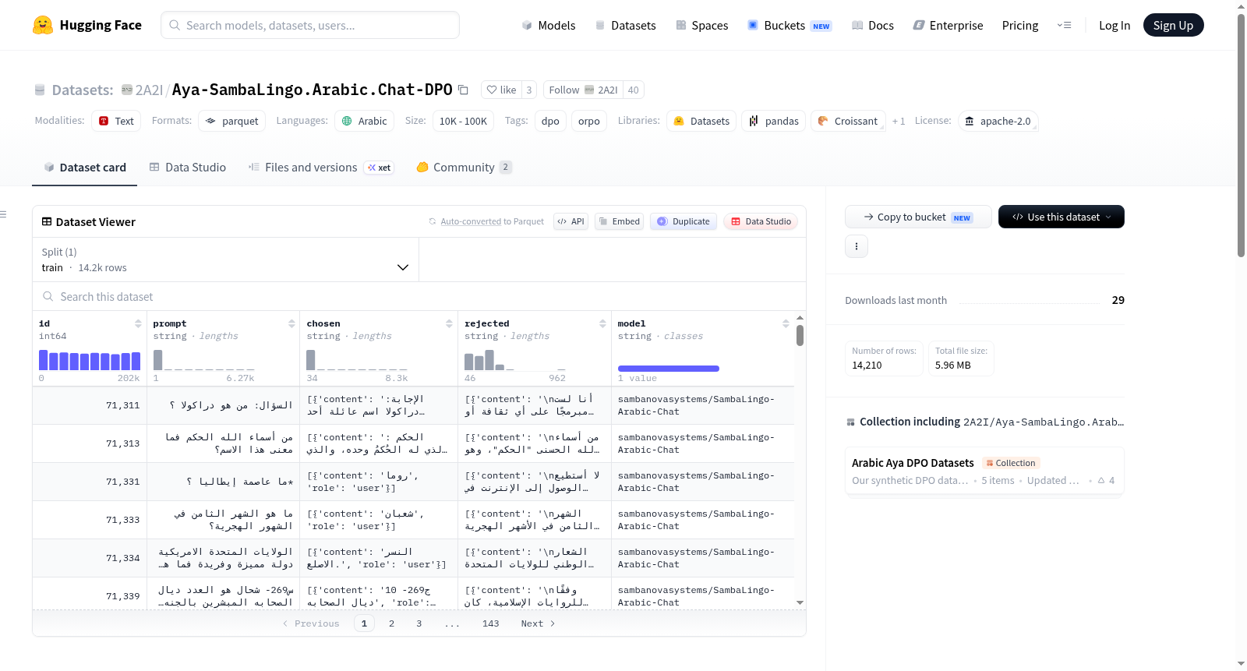Open Docs in the top navigation

tap(873, 25)
